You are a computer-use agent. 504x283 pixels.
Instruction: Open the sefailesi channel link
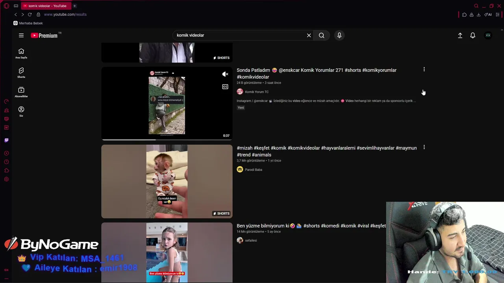coord(251,241)
